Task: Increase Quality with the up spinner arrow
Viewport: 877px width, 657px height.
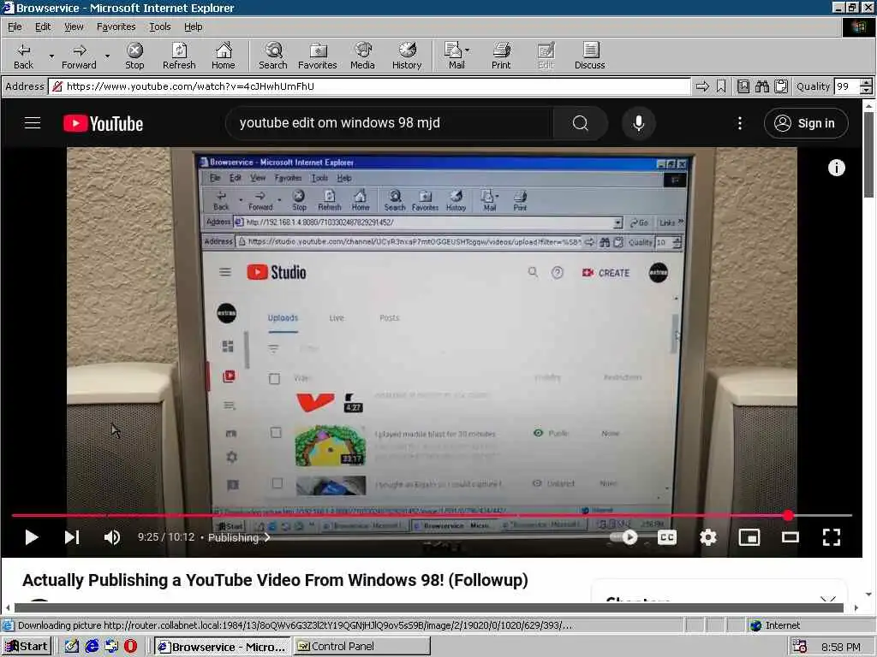Action: click(x=866, y=83)
